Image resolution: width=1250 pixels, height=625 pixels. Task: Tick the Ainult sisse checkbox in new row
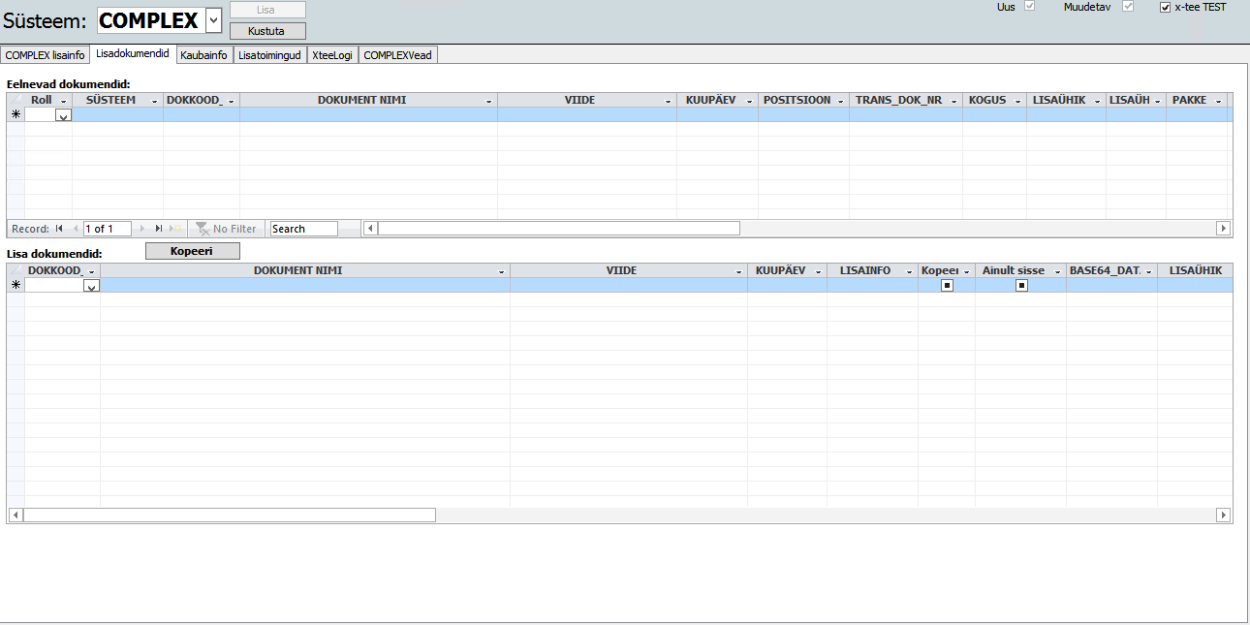pos(1021,286)
